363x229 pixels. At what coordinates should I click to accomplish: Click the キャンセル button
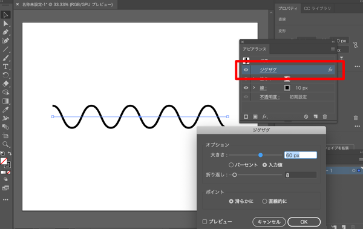pyautogui.click(x=269, y=222)
